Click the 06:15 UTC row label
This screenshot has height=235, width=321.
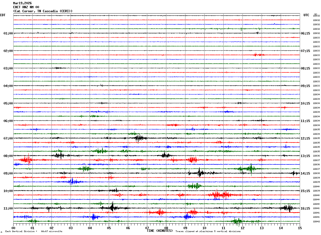305,33
